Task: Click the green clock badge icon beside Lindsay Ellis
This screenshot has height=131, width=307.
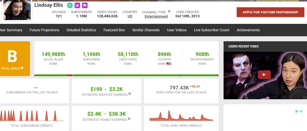Action: click(x=70, y=5)
